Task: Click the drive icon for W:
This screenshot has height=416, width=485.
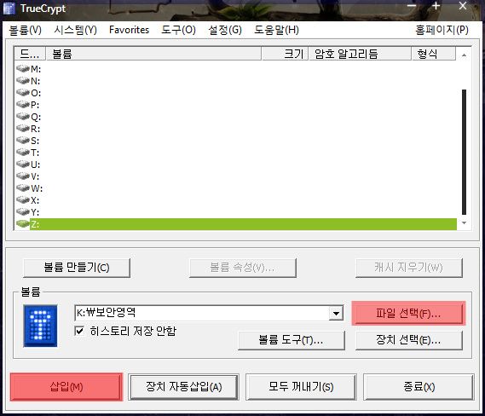Action: click(x=23, y=188)
